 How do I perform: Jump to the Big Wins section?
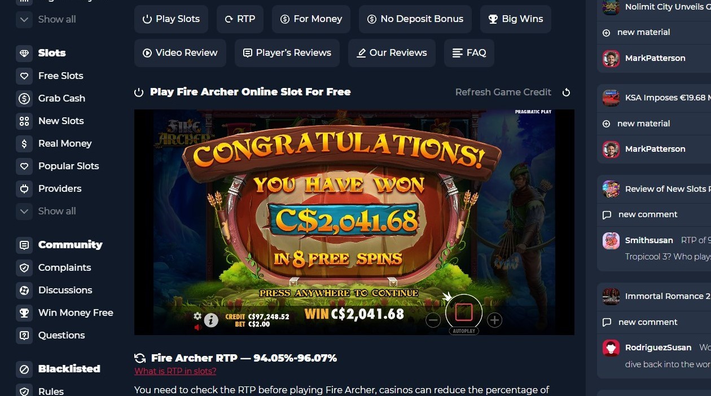[516, 19]
